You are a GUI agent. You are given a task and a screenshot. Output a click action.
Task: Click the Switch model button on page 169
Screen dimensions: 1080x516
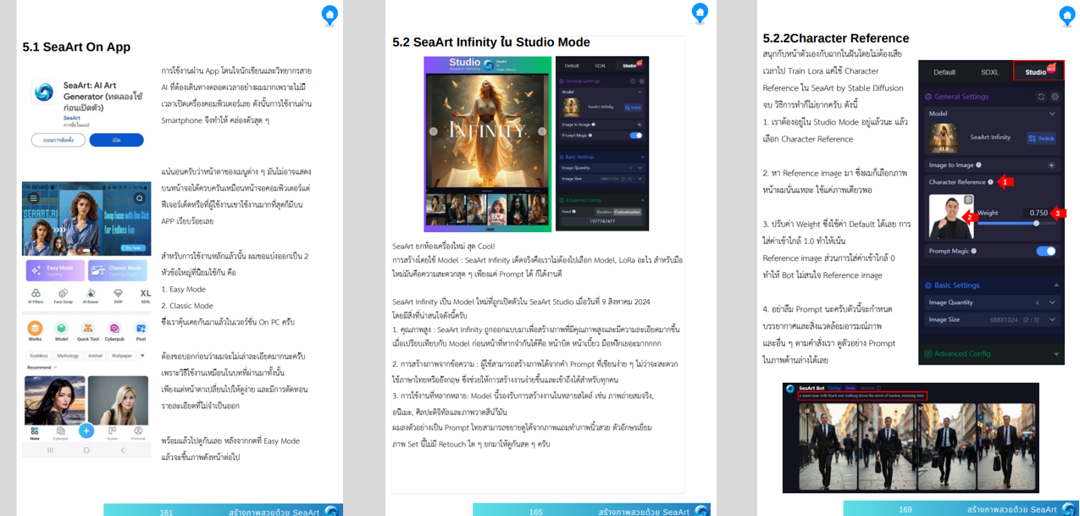tap(1041, 138)
